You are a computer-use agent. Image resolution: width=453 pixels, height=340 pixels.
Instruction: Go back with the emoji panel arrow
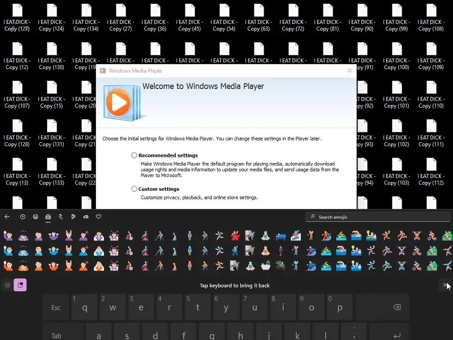(x=7, y=216)
